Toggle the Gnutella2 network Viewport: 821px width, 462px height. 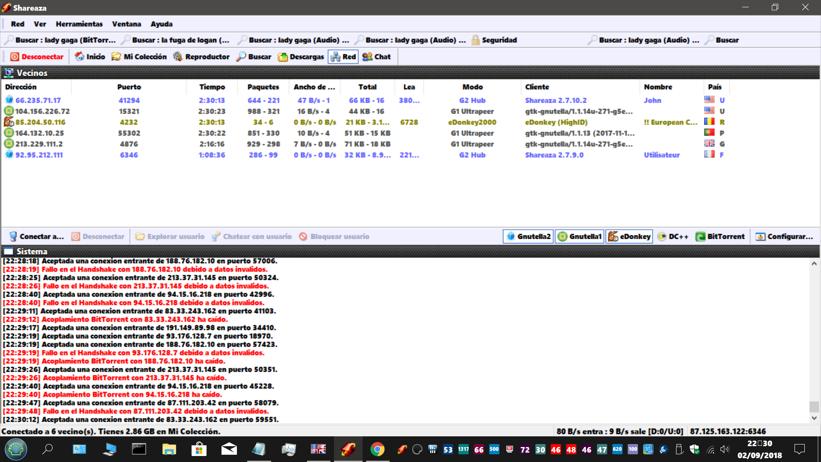(528, 236)
